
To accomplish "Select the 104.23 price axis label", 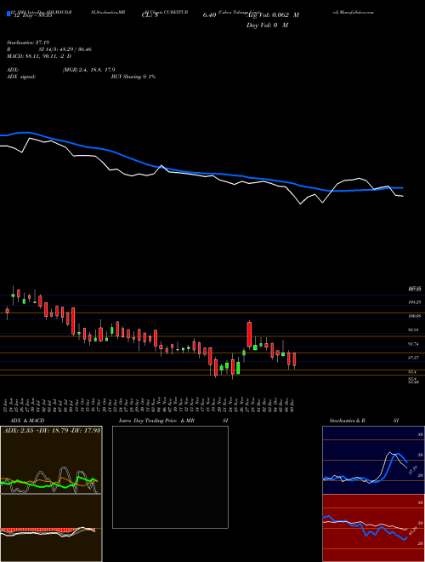I will [414, 302].
